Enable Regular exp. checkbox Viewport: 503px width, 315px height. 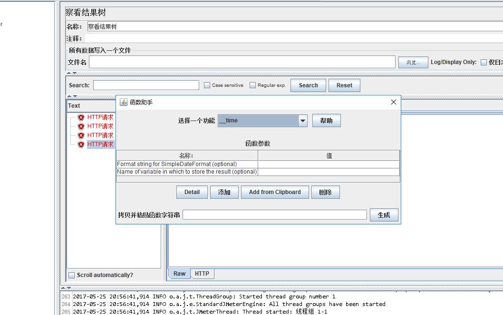click(x=252, y=85)
